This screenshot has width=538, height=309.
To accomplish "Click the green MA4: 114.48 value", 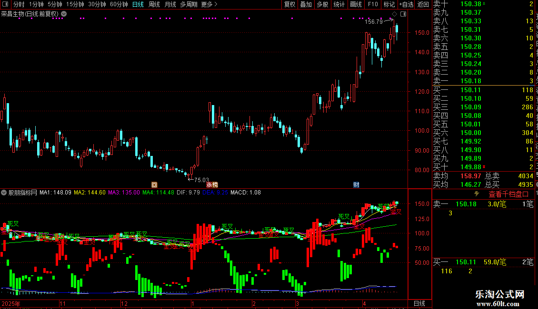I will (158, 193).
